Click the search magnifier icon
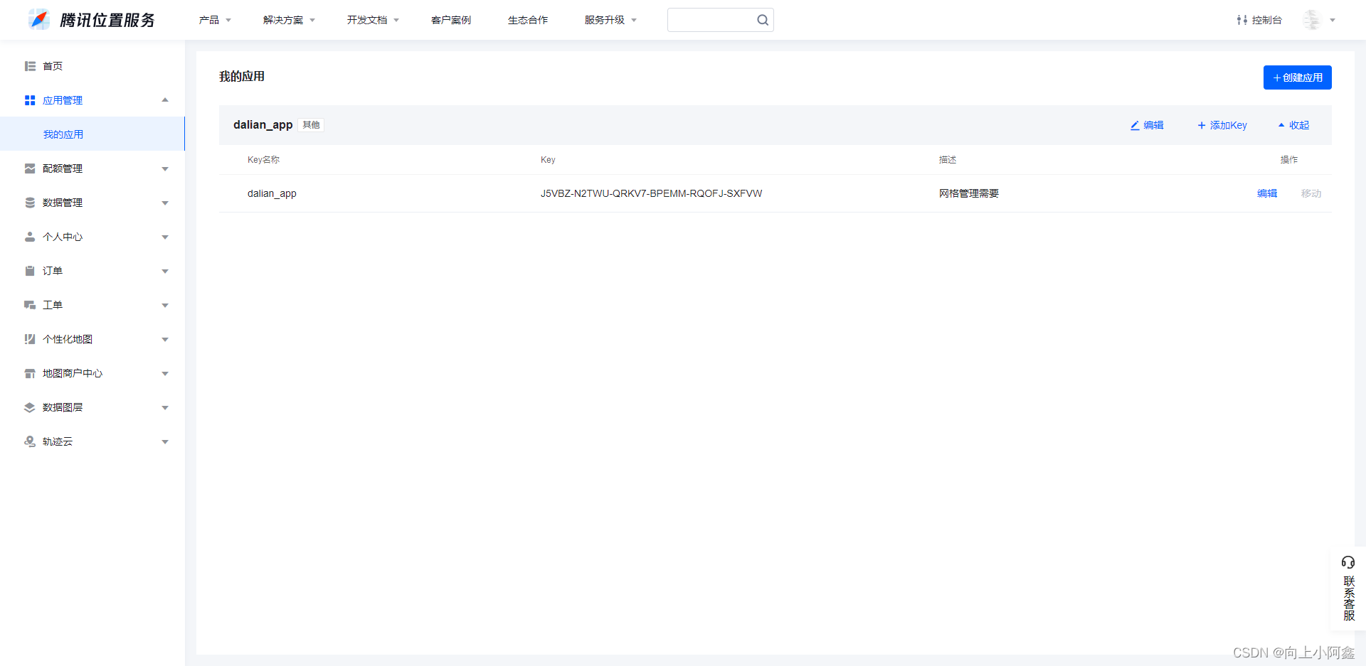1366x666 pixels. [x=763, y=20]
